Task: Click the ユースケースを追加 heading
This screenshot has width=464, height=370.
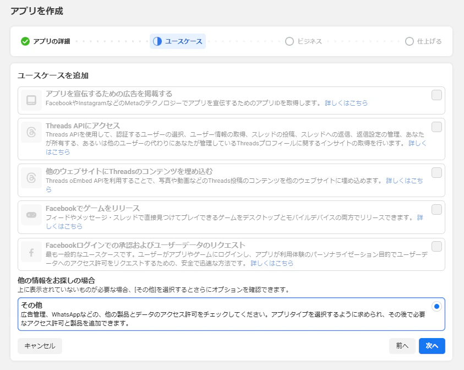Action: [x=53, y=75]
